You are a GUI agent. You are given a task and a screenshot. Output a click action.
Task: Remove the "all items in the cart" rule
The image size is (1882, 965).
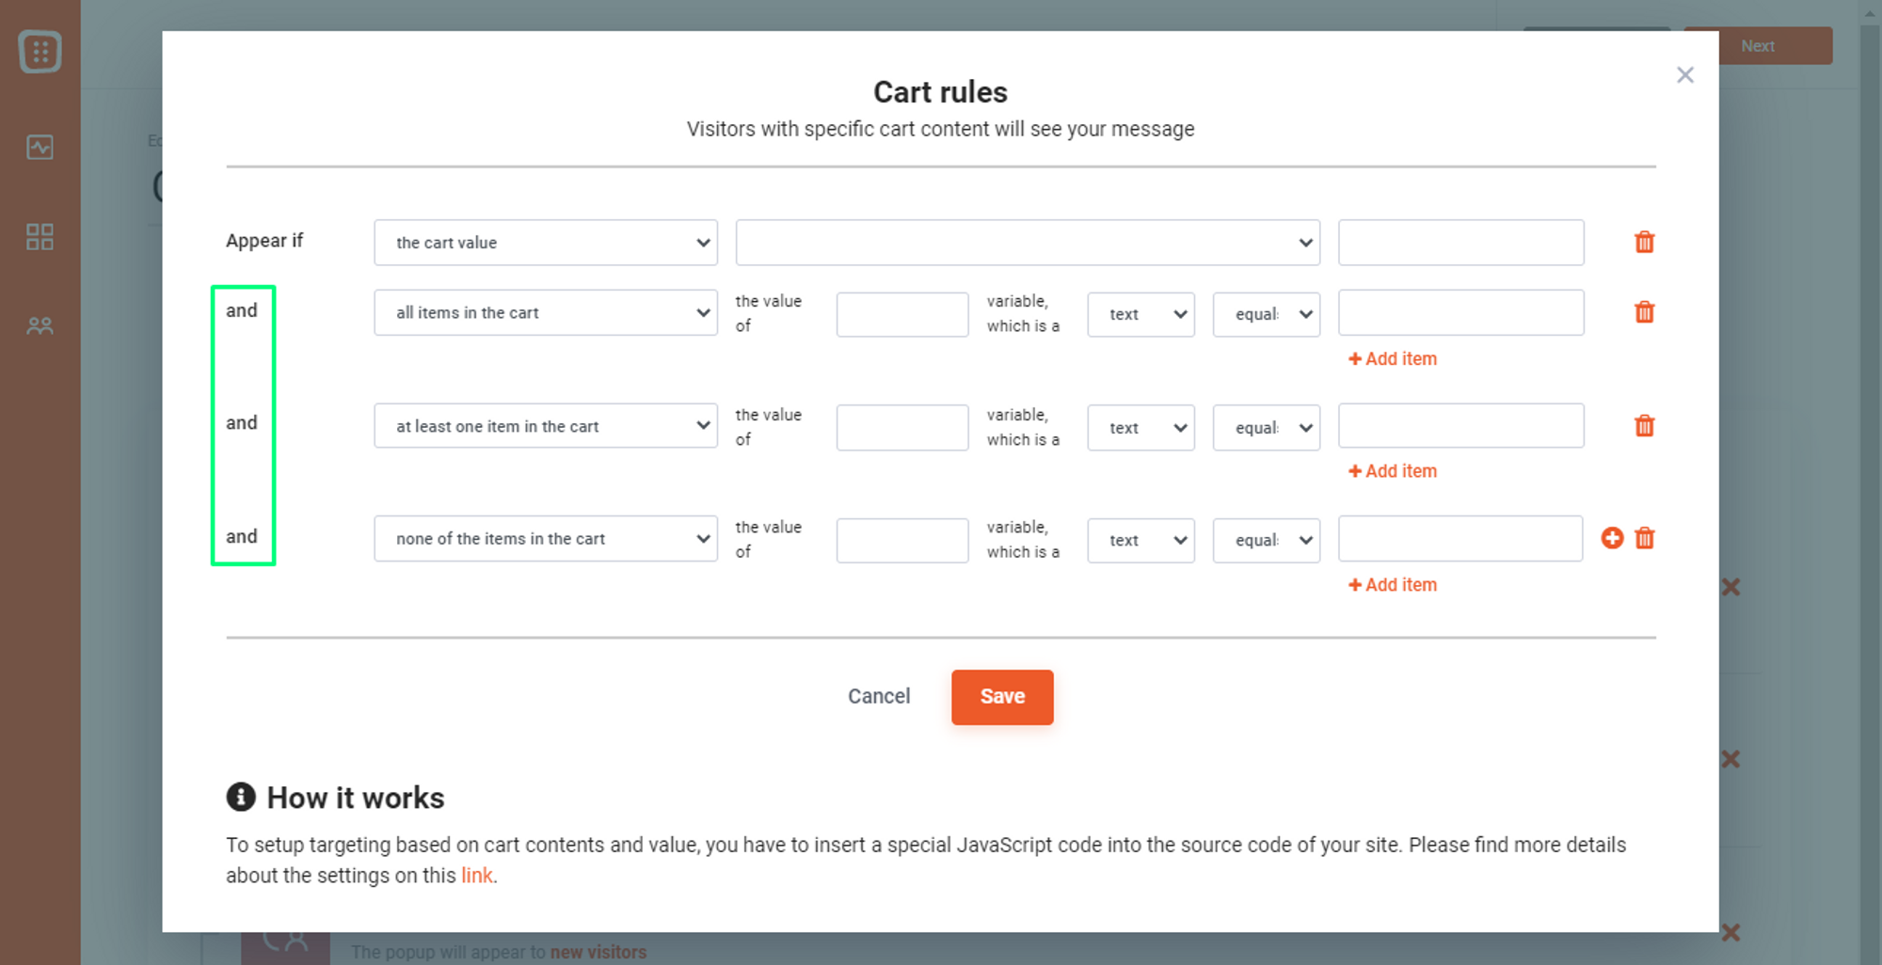pos(1644,311)
